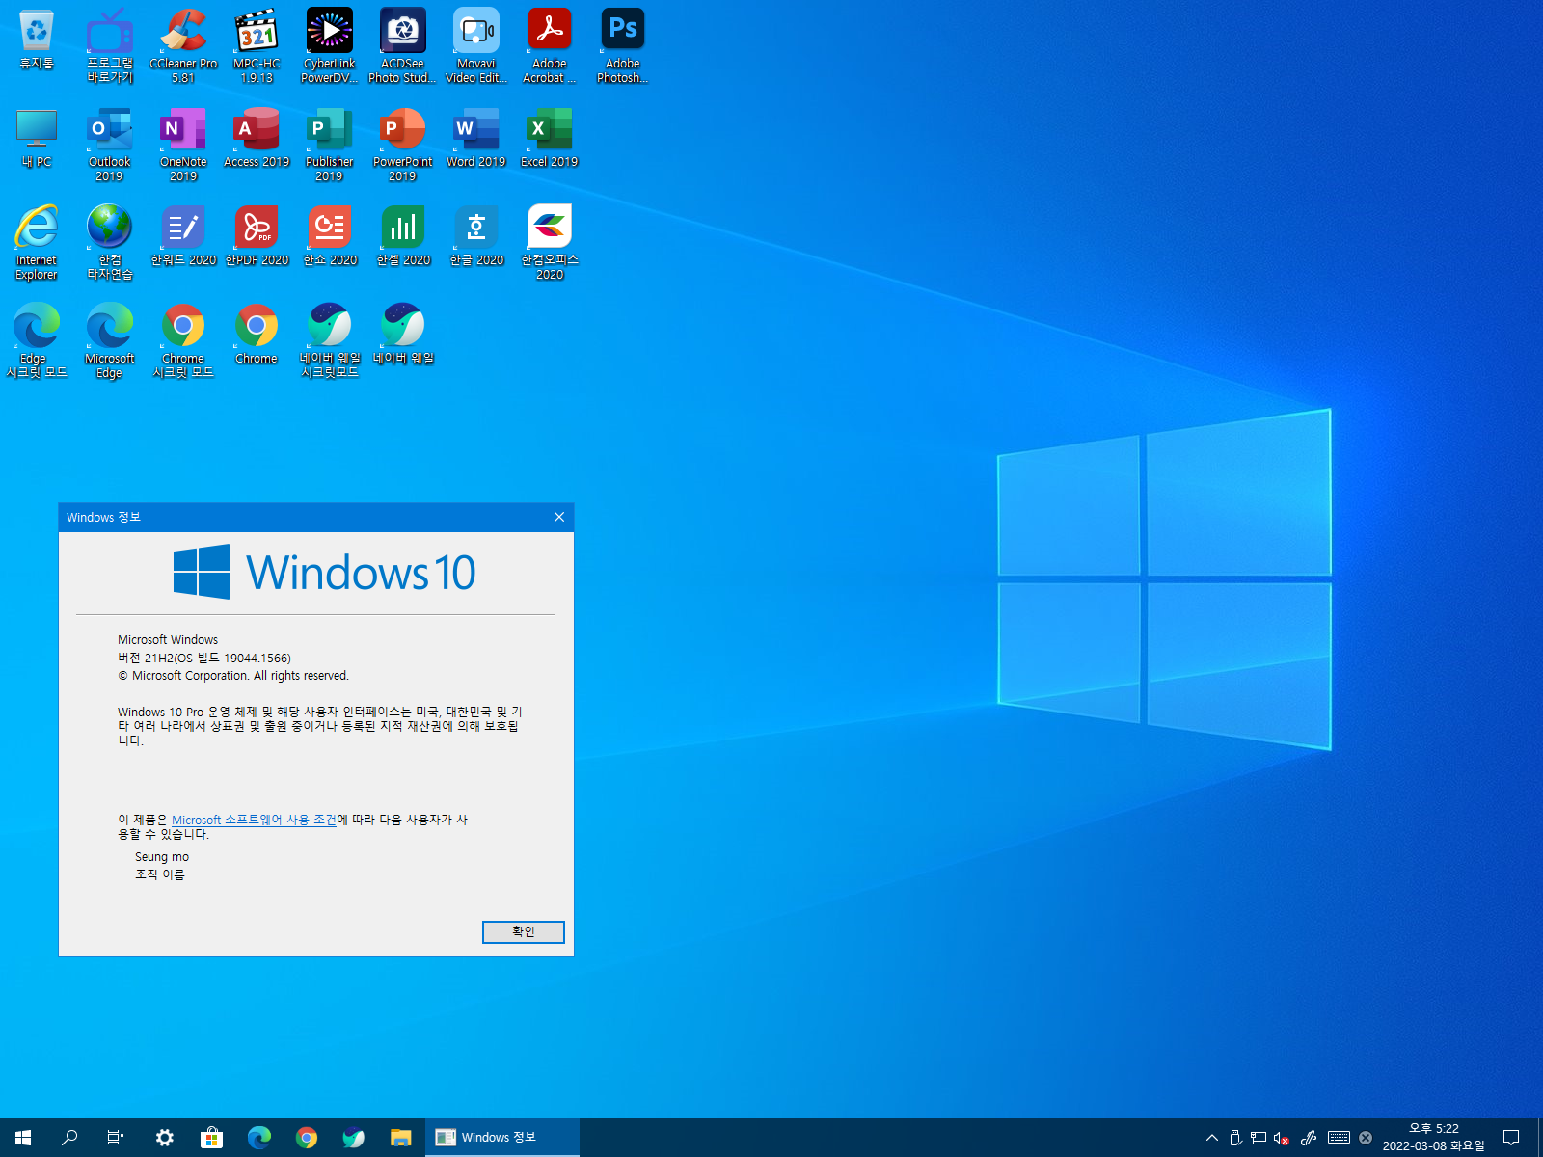Launch the regular 네이버 웨일 desktop icon
Image resolution: width=1543 pixels, height=1157 pixels.
[403, 336]
